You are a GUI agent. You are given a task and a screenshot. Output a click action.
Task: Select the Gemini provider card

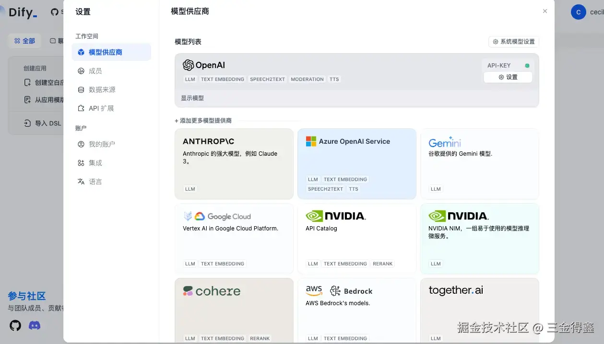[480, 164]
